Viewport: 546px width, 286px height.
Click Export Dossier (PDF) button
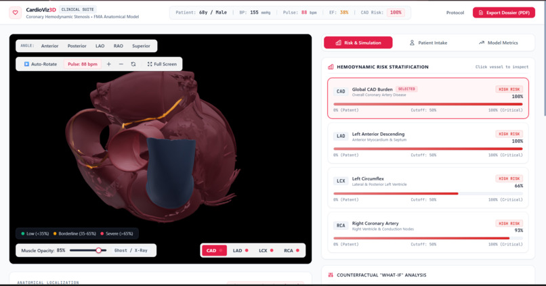point(504,13)
